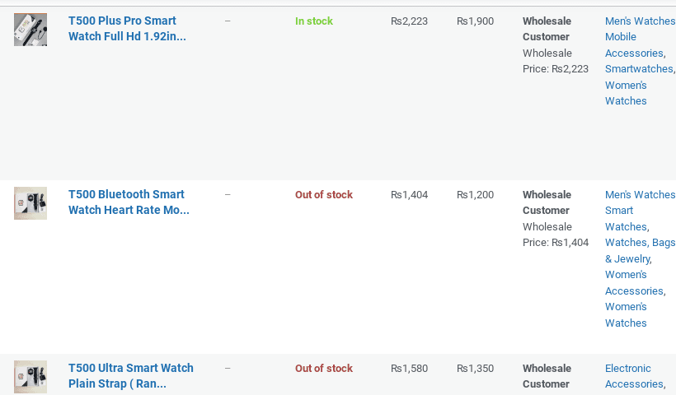Click Women's Watches in T500 Plus Pro row
Screen dimensions: 676x395
(626, 93)
